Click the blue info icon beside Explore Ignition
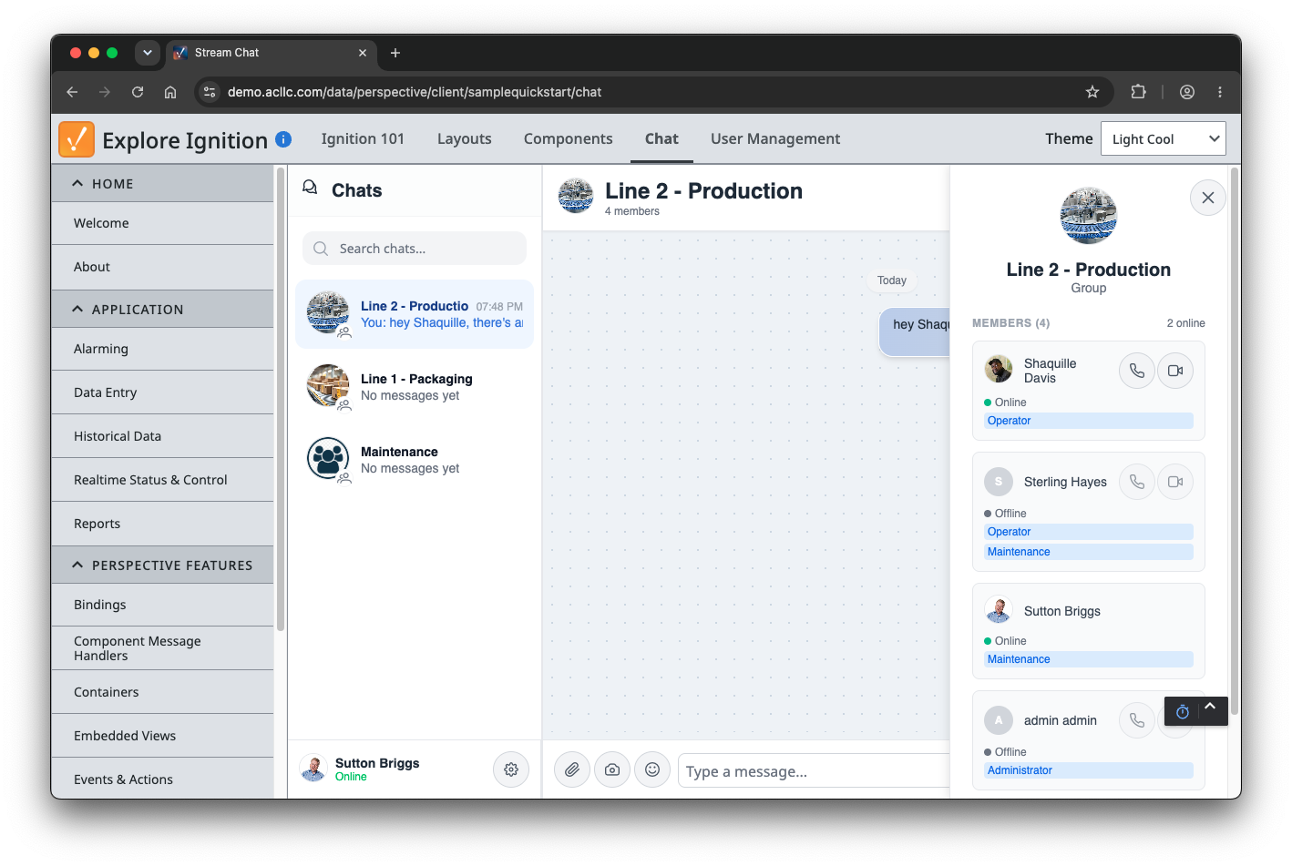1292x866 pixels. click(283, 138)
